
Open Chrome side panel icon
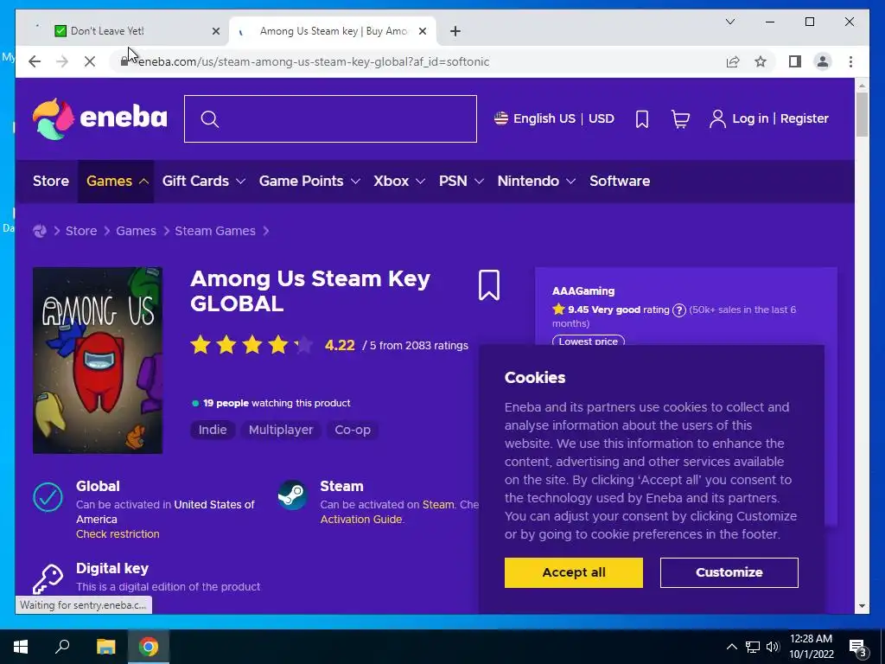pyautogui.click(x=795, y=61)
